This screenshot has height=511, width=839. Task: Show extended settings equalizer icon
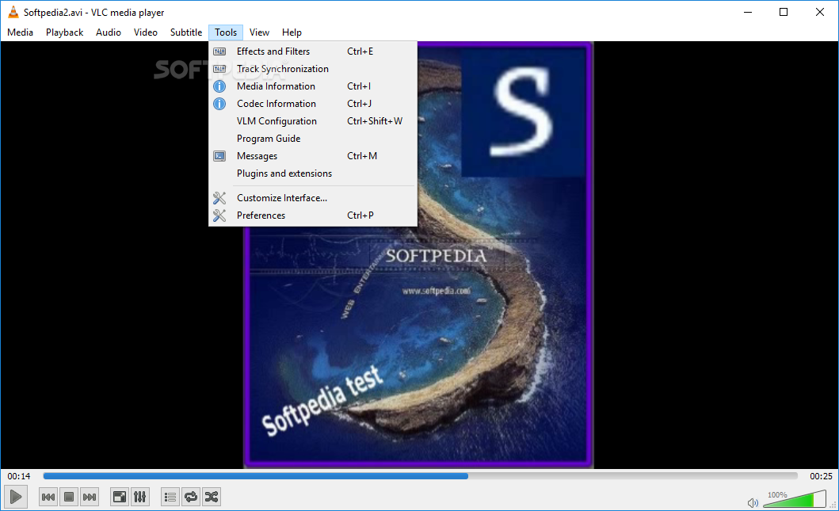(x=139, y=497)
